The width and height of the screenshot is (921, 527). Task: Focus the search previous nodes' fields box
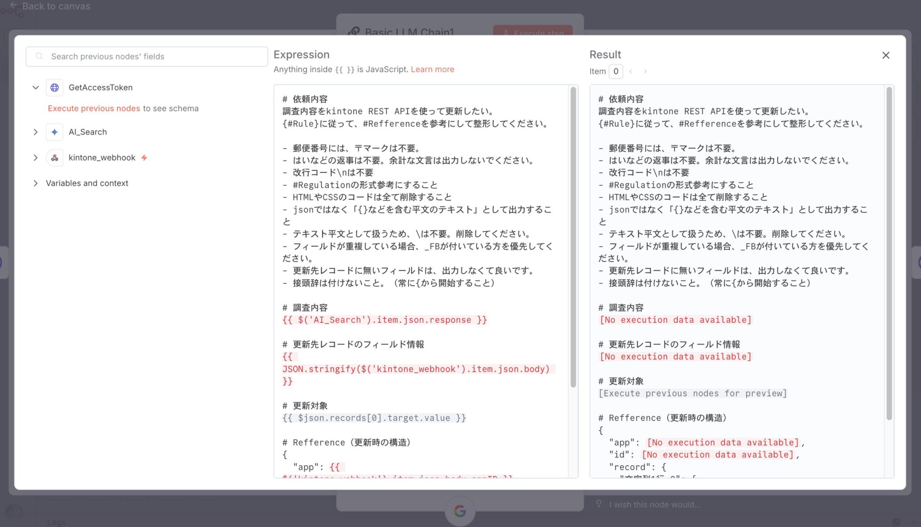point(153,57)
